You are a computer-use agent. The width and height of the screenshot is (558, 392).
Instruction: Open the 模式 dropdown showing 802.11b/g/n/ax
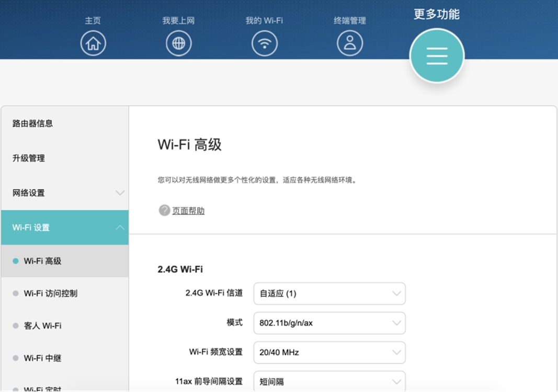(329, 323)
